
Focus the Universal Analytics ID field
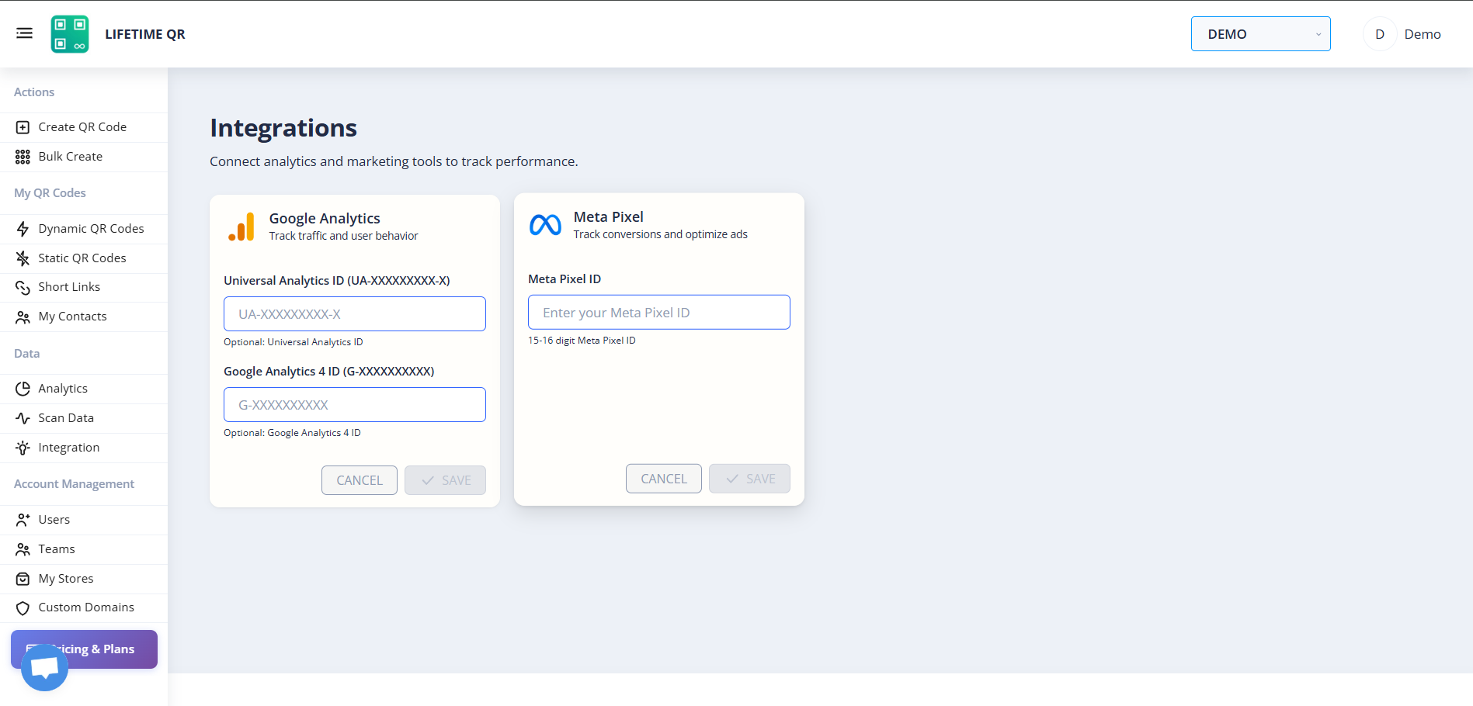click(355, 314)
